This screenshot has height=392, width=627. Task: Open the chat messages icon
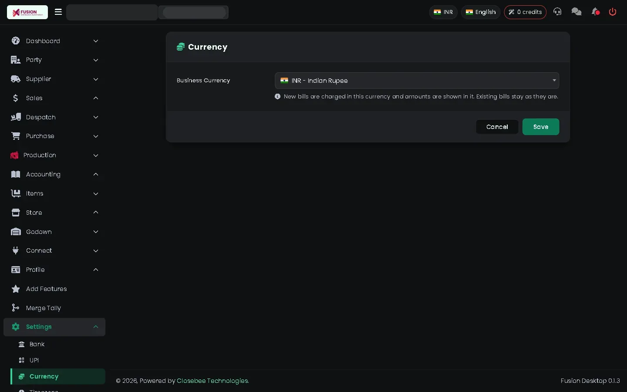pyautogui.click(x=576, y=12)
